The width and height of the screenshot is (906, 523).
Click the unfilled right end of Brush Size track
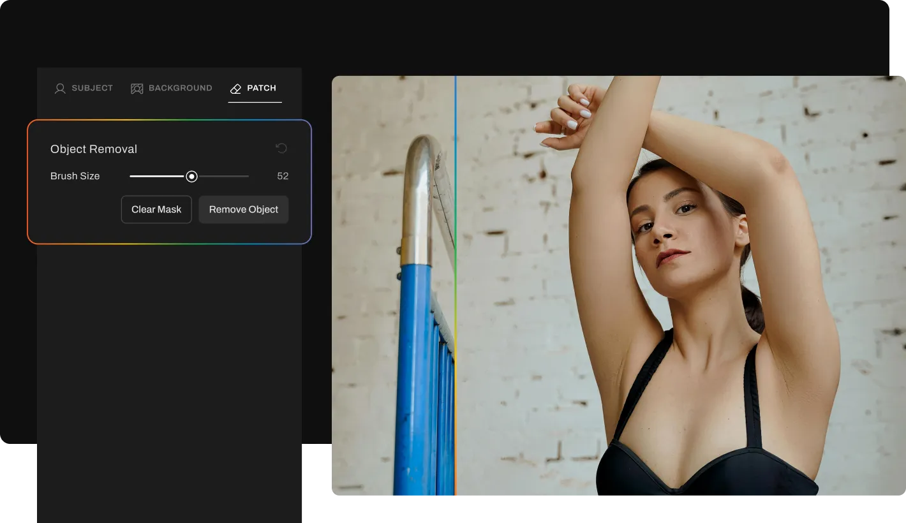click(230, 176)
